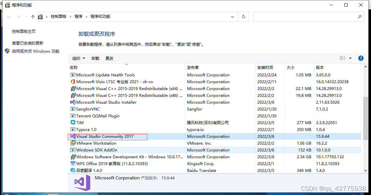
Task: Open 查看已安装的更新 link
Action: click(x=28, y=43)
